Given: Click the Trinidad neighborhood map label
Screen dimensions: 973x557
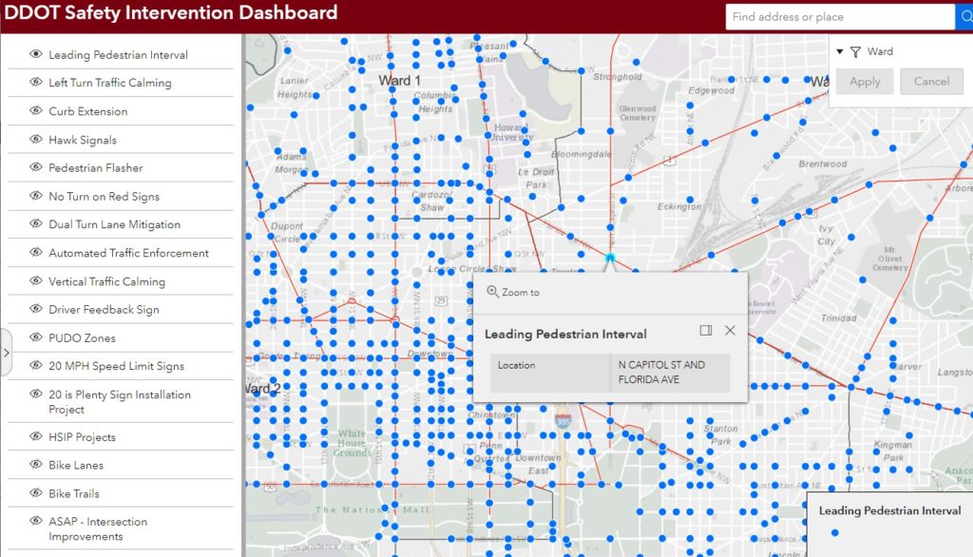Looking at the screenshot, I should point(838,317).
